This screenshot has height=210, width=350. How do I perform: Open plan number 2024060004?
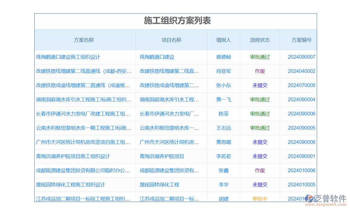pos(301,99)
